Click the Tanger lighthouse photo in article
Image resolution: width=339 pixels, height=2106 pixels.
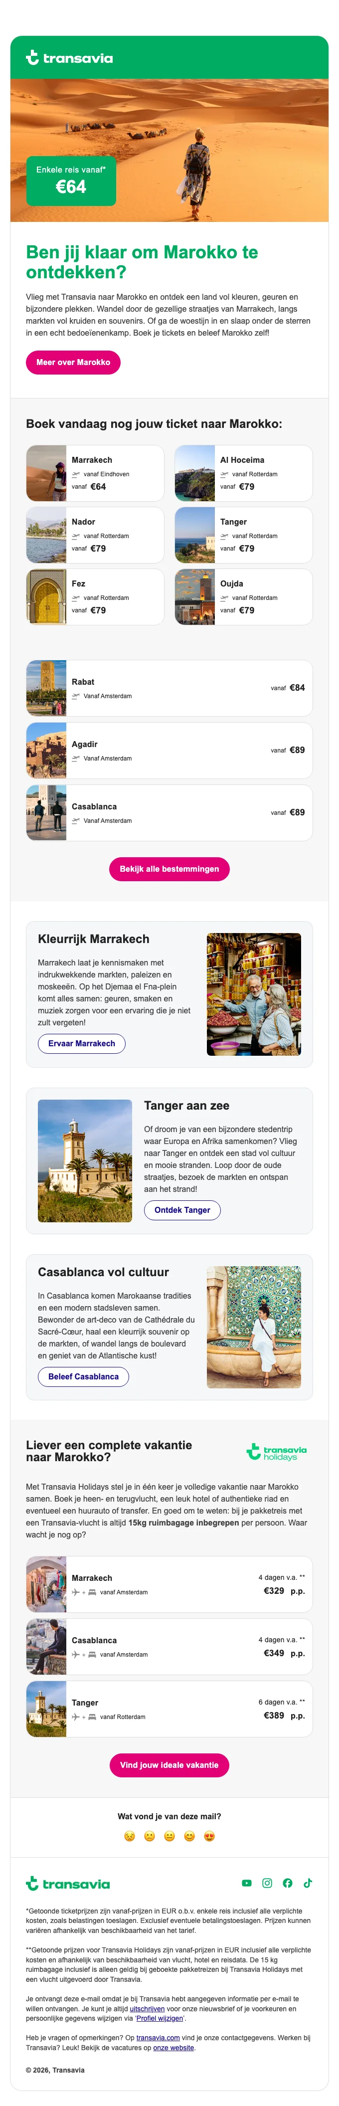(85, 1161)
